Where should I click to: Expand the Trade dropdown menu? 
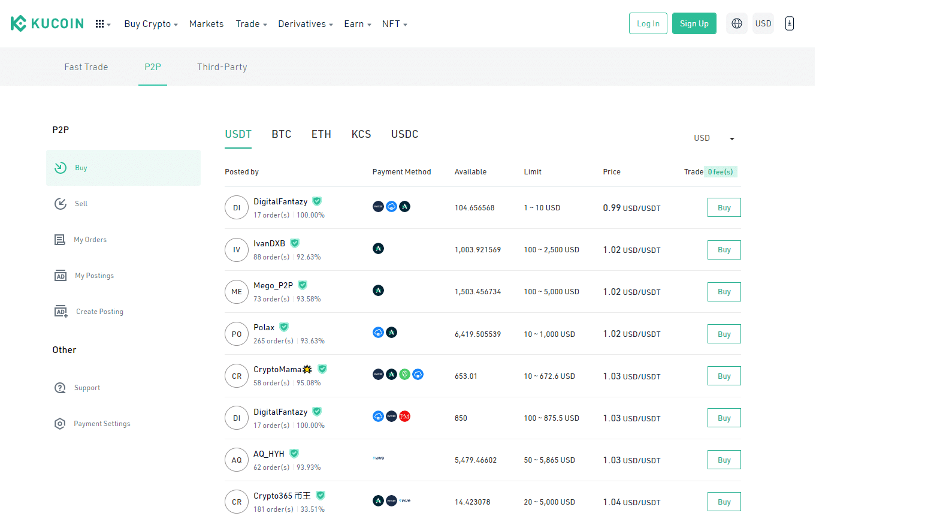point(252,24)
